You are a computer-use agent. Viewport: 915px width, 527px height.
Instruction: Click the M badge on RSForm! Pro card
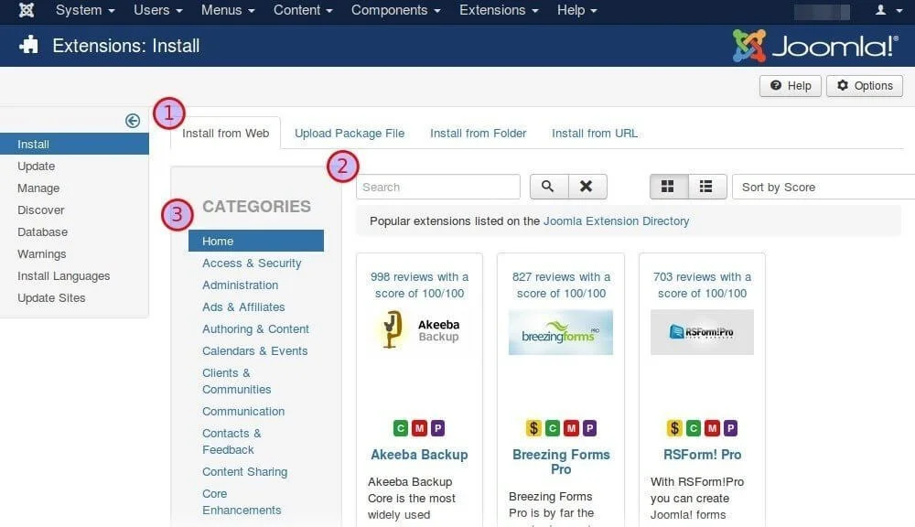712,428
